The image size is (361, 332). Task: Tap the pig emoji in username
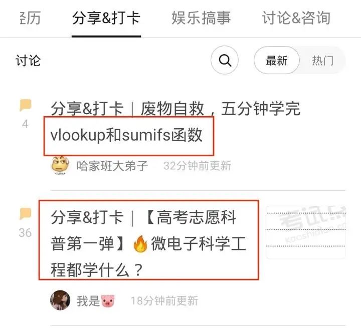click(x=108, y=301)
